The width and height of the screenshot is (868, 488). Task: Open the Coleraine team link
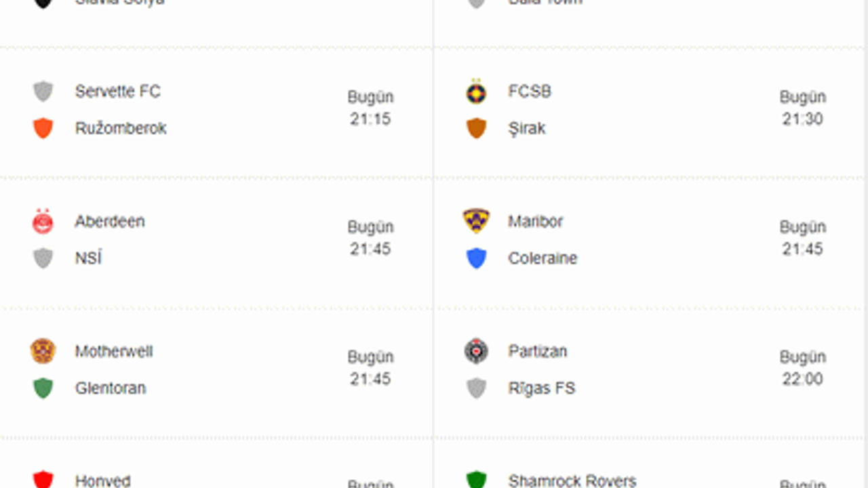coord(542,258)
